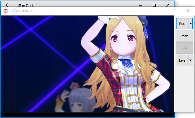
Task: Save the recording with Save button
Action: tap(182, 60)
